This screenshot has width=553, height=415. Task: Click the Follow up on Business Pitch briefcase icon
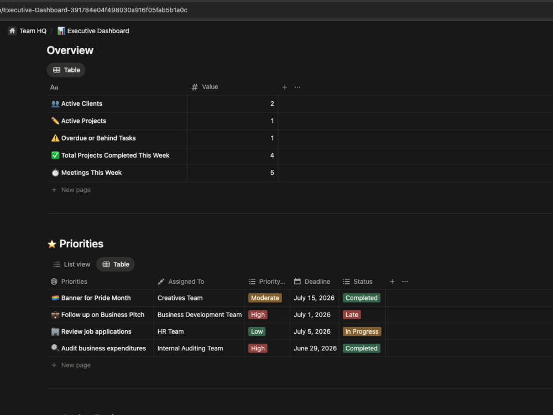point(55,315)
